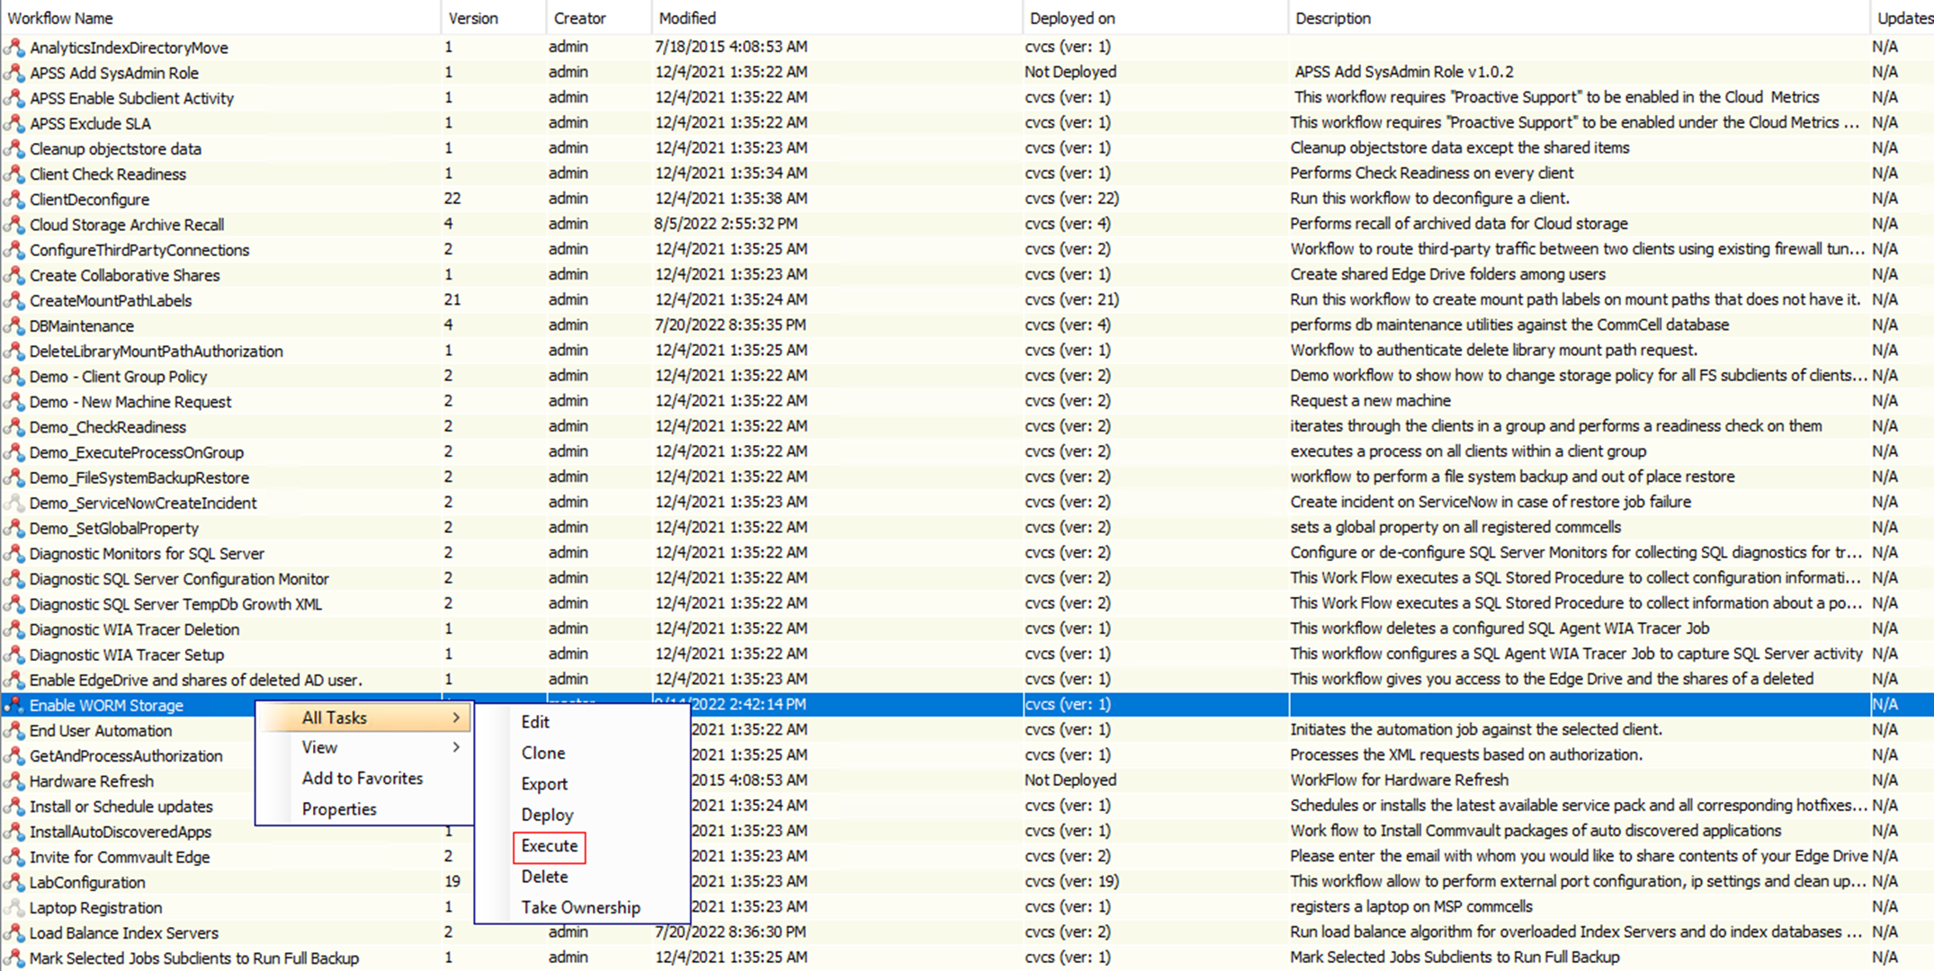Click Take Ownership in the submenu
Image resolution: width=1934 pixels, height=971 pixels.
coord(580,908)
